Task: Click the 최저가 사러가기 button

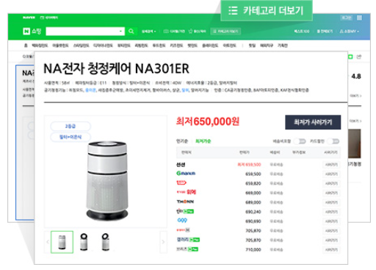Action: [x=313, y=122]
